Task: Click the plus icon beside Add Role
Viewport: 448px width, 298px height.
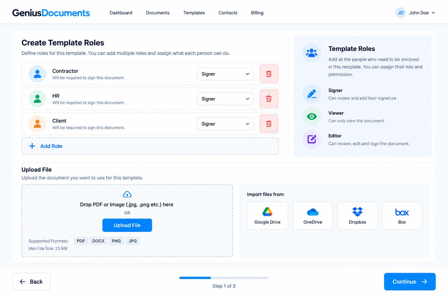Action: (x=32, y=146)
